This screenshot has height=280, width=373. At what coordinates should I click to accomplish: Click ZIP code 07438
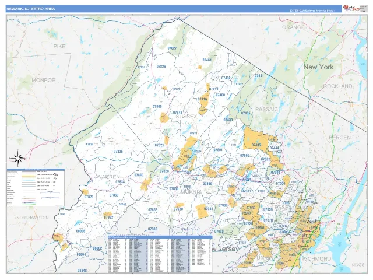tap(228, 120)
